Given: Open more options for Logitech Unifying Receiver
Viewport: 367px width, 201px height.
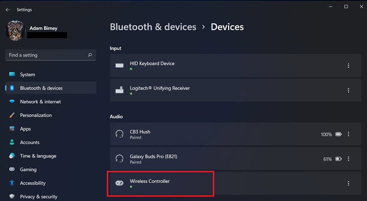Looking at the screenshot, I should pos(349,90).
